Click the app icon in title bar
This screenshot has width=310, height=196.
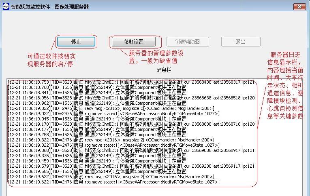6,6
